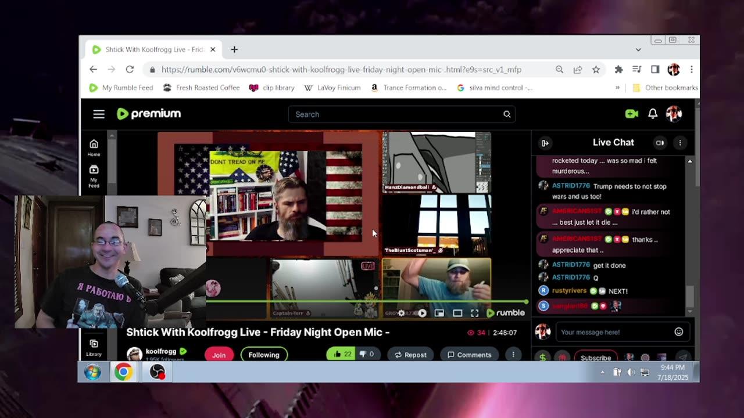
Task: Click the search magnifier icon
Action: [x=507, y=114]
